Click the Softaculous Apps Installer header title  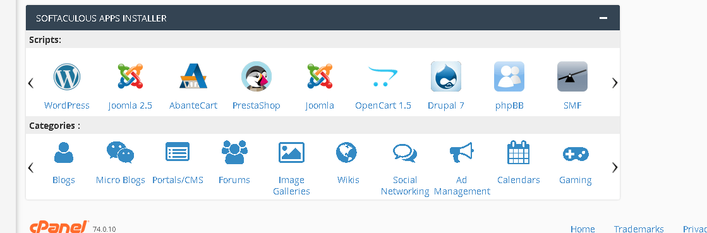click(102, 18)
